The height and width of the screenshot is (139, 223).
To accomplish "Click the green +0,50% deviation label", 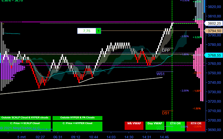I will coord(197,37).
